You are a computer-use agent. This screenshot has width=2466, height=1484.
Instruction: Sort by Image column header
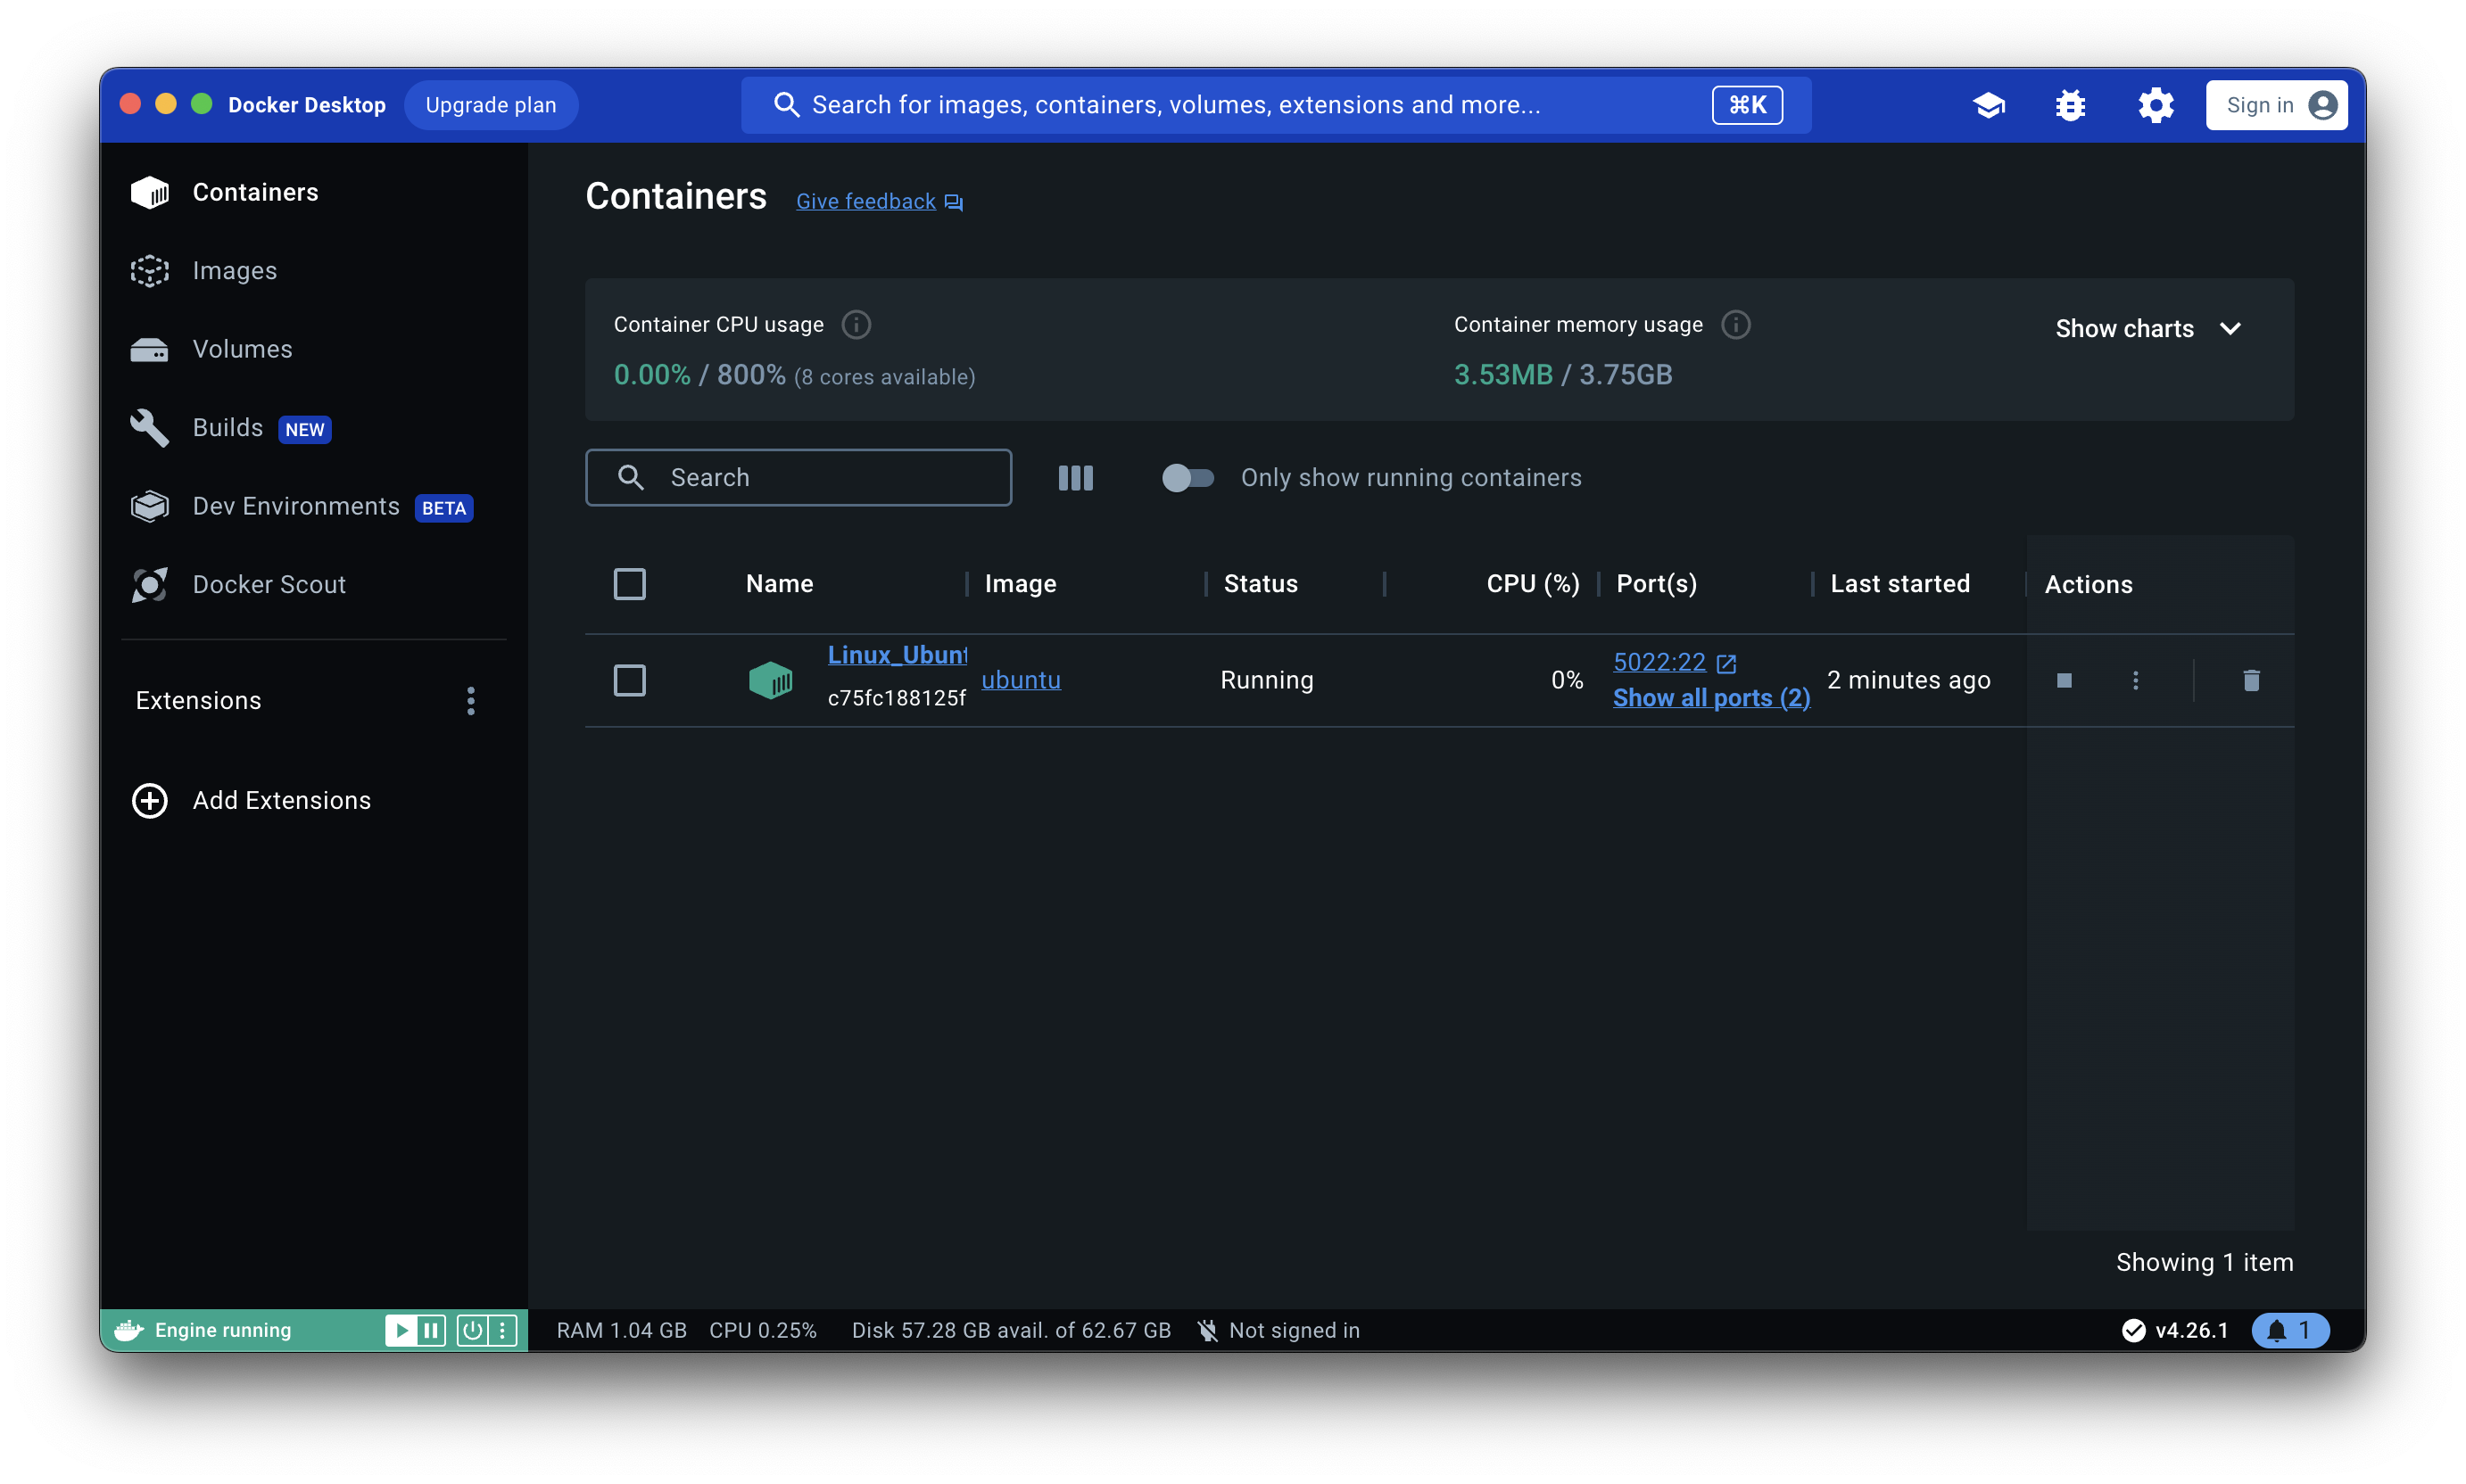coord(1020,583)
